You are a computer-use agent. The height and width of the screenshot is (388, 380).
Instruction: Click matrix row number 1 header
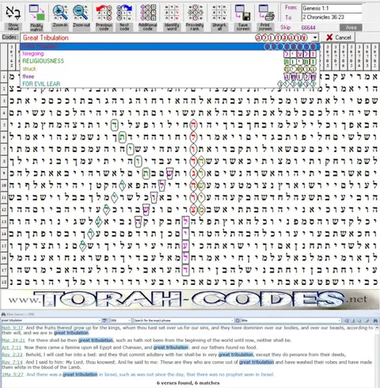pyautogui.click(x=4, y=77)
